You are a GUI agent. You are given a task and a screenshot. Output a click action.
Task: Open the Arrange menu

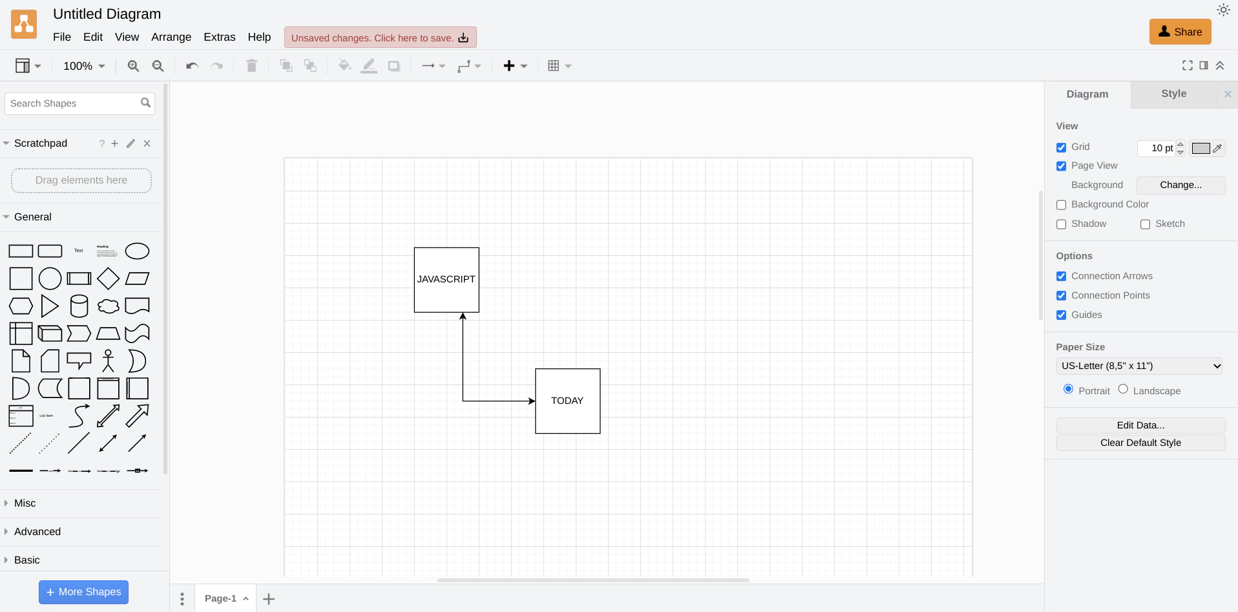pyautogui.click(x=171, y=37)
